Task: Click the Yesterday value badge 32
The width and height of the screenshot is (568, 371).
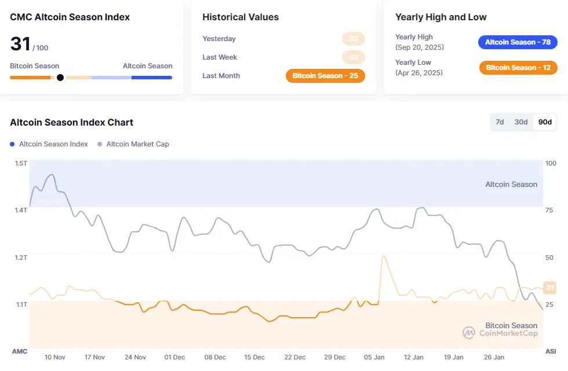Action: pyautogui.click(x=353, y=39)
